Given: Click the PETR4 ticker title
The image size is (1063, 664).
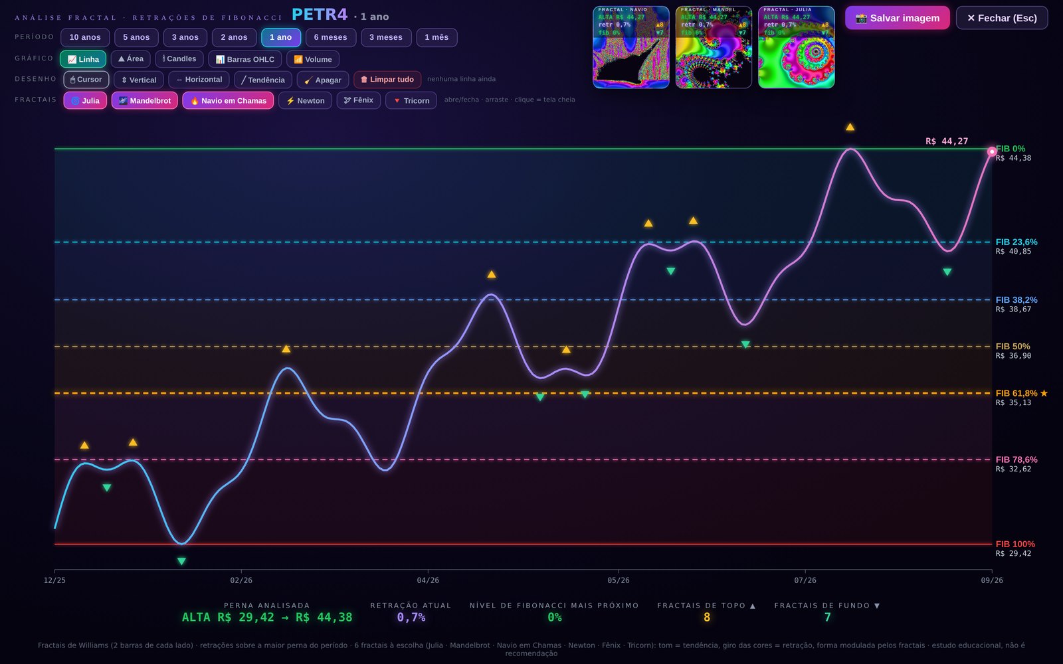Looking at the screenshot, I should click(320, 15).
